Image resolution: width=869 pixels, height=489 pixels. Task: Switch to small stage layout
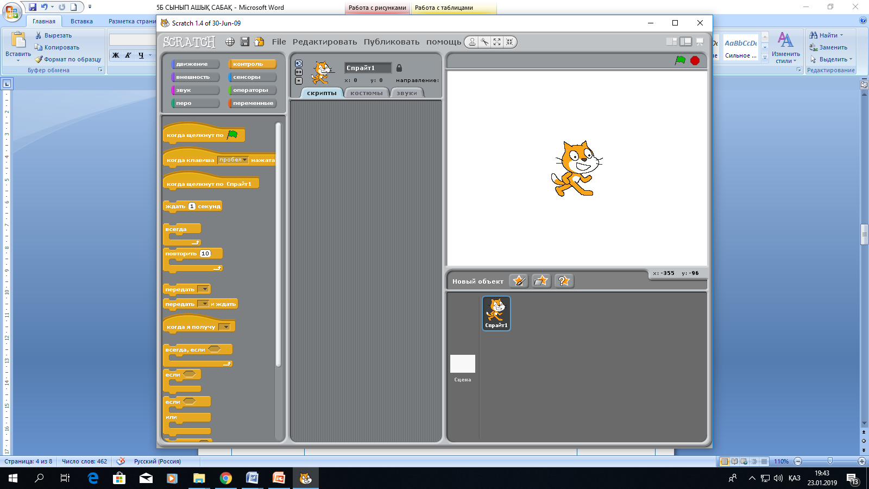(672, 41)
